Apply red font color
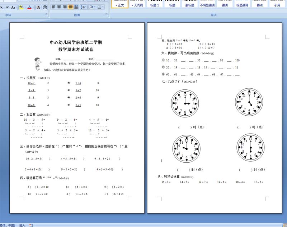287x227 pixels. 29,7
